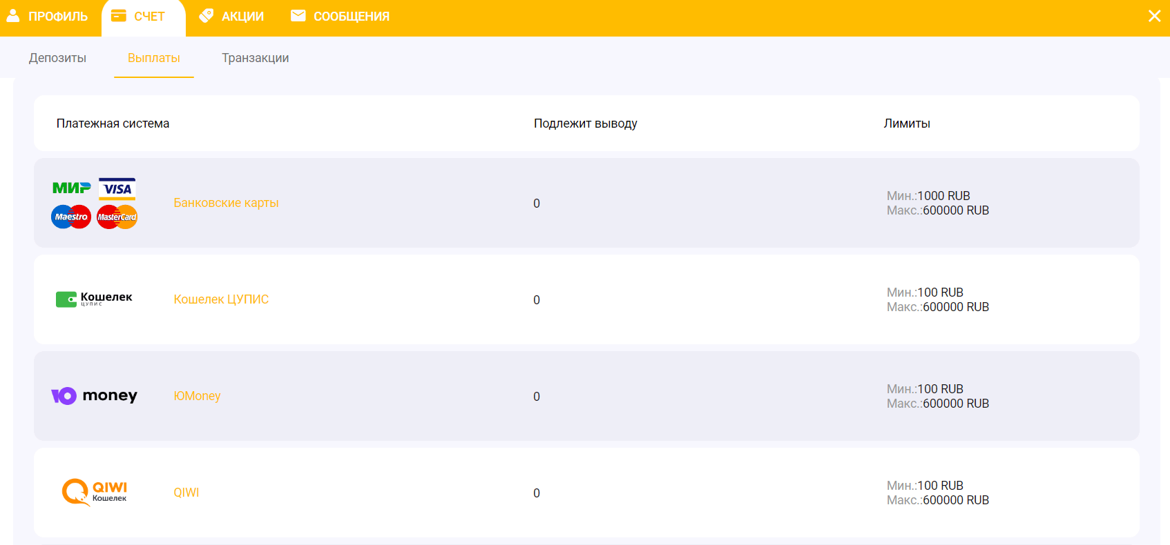Choose Банковские карты payout method

coord(226,203)
